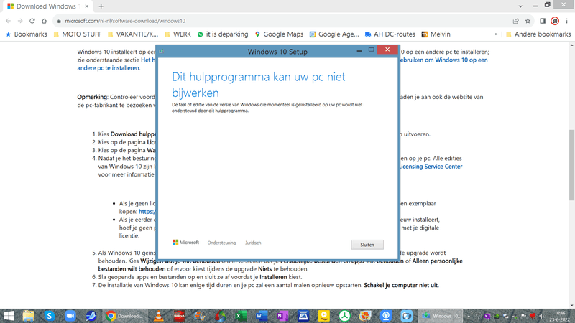The height and width of the screenshot is (323, 575).
Task: Launch Excel from the taskbar
Action: [x=241, y=316]
